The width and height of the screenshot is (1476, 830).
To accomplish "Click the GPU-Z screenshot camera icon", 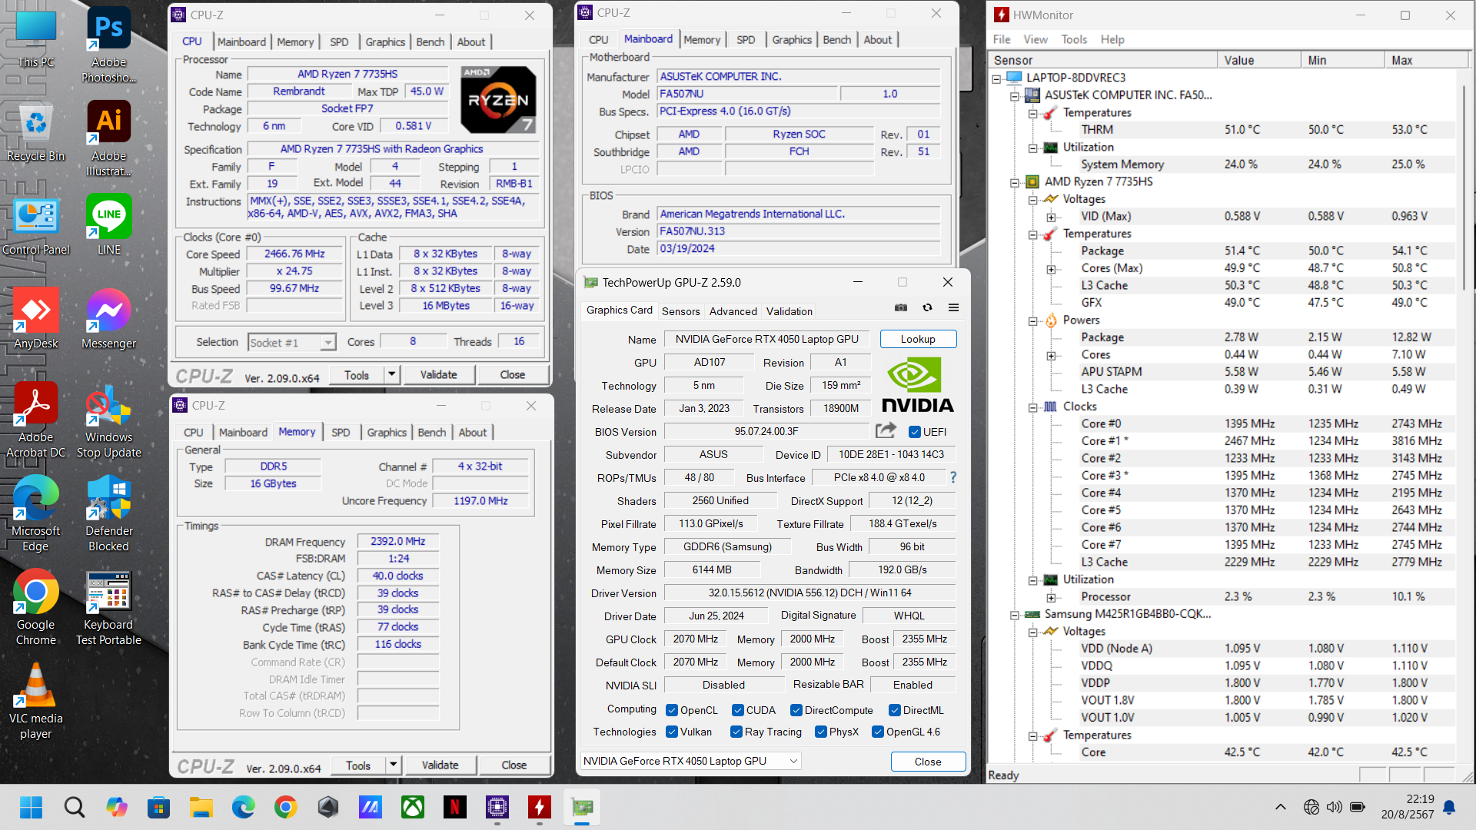I will (x=901, y=307).
